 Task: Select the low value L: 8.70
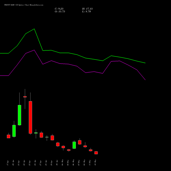pos(87,12)
